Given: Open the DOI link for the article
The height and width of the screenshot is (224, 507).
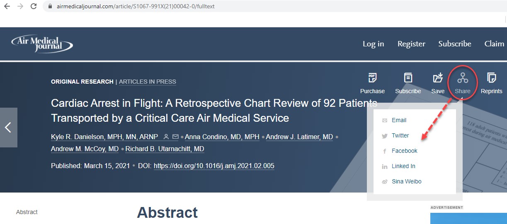Looking at the screenshot, I should click(214, 166).
